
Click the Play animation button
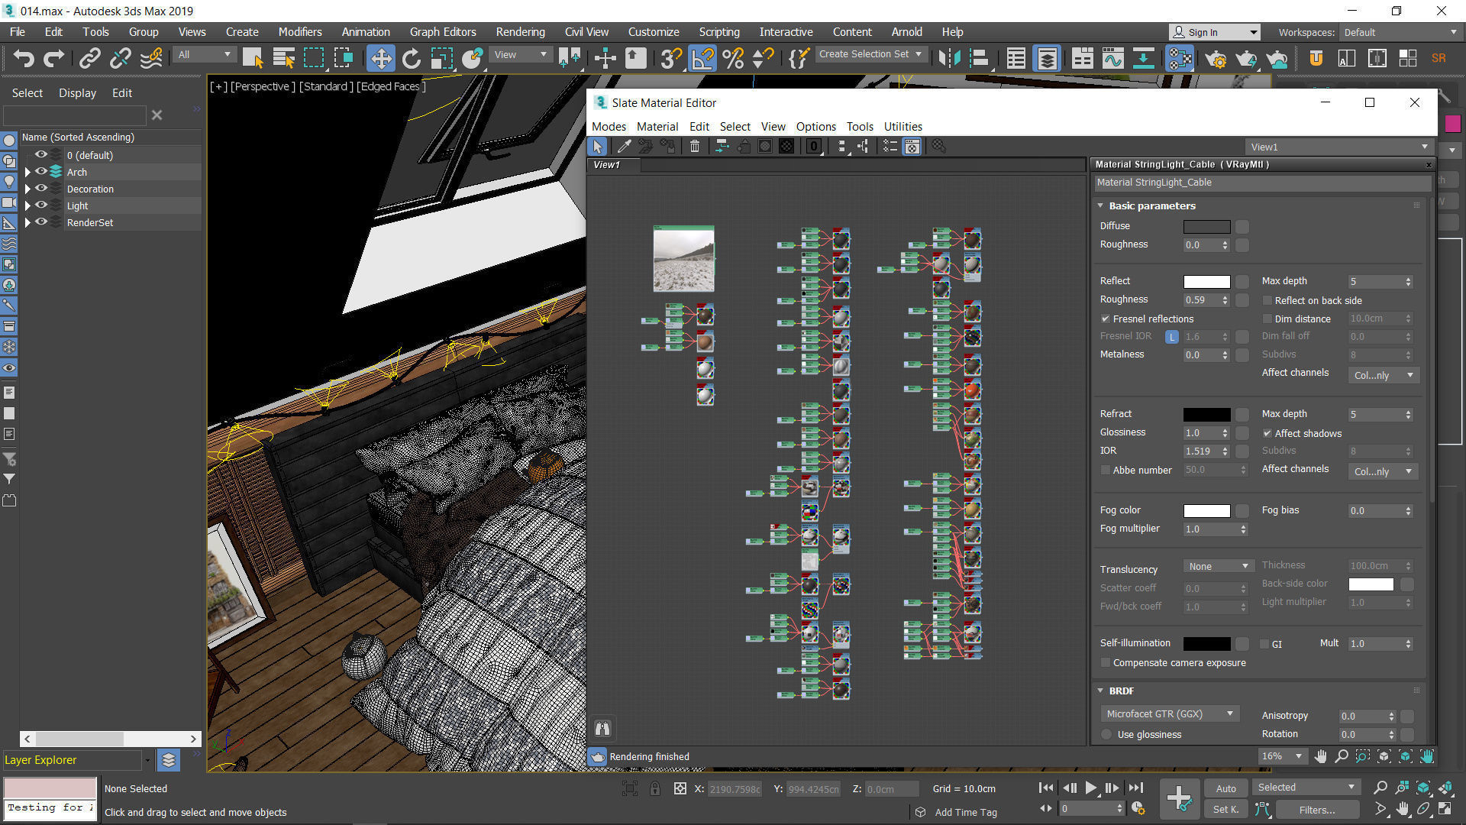[1090, 788]
